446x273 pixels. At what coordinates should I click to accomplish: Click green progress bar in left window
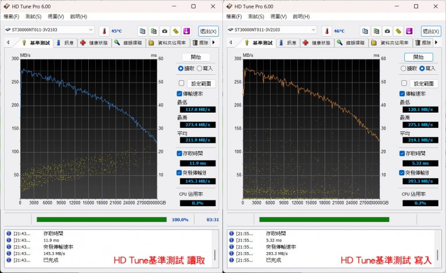point(102,220)
